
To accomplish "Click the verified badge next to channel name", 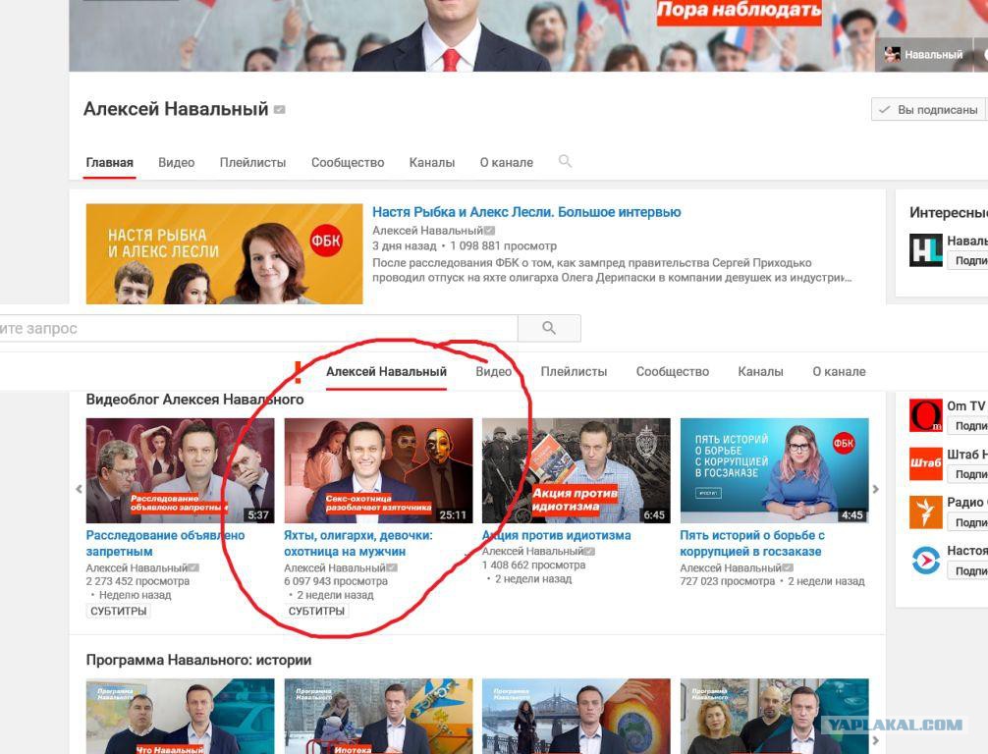I will (x=279, y=110).
